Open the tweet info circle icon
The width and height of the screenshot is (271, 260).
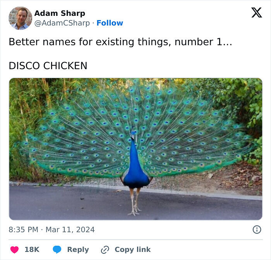[257, 229]
